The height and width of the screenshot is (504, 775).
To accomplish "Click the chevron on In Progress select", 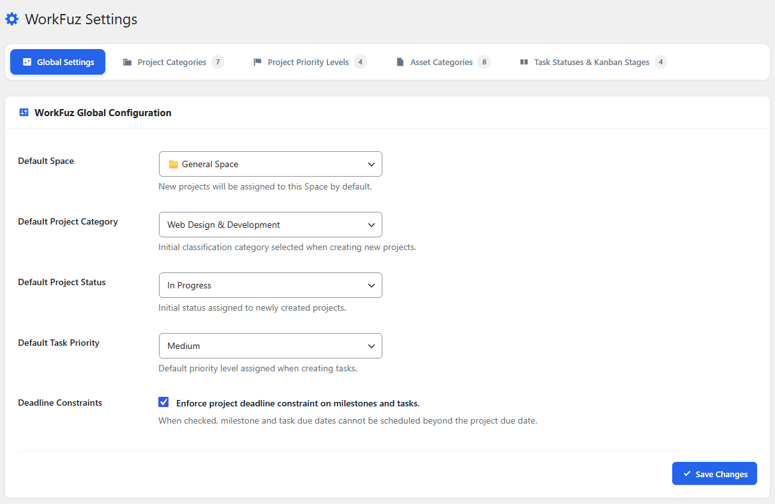I will point(372,286).
